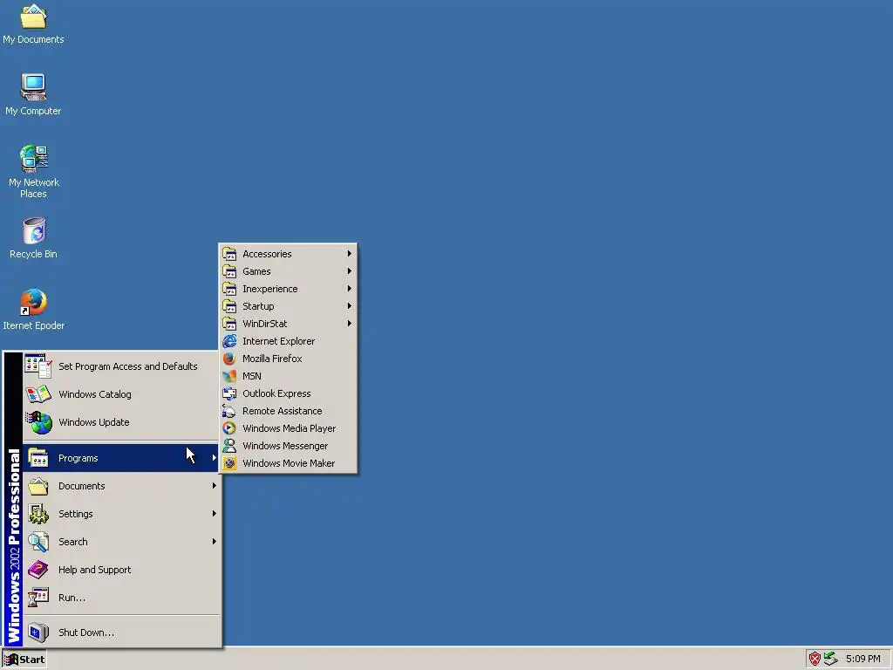Click the Internet Explorer icon in Programs
The height and width of the screenshot is (670, 893).
tap(229, 341)
